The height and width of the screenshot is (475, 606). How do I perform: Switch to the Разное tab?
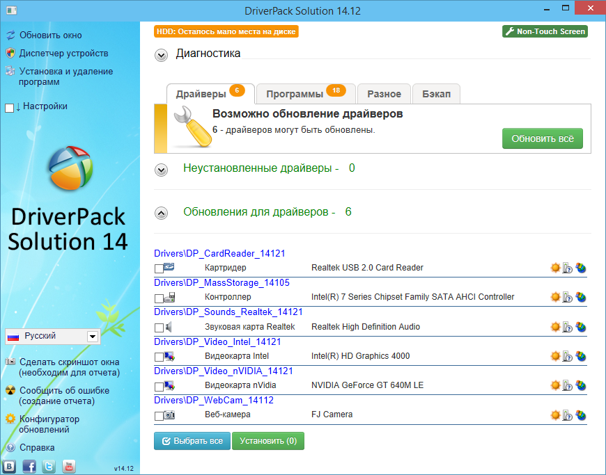point(384,94)
